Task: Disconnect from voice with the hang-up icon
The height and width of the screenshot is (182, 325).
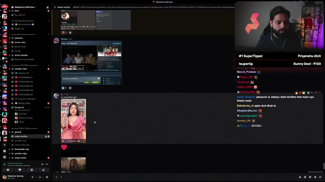Action: tap(47, 164)
